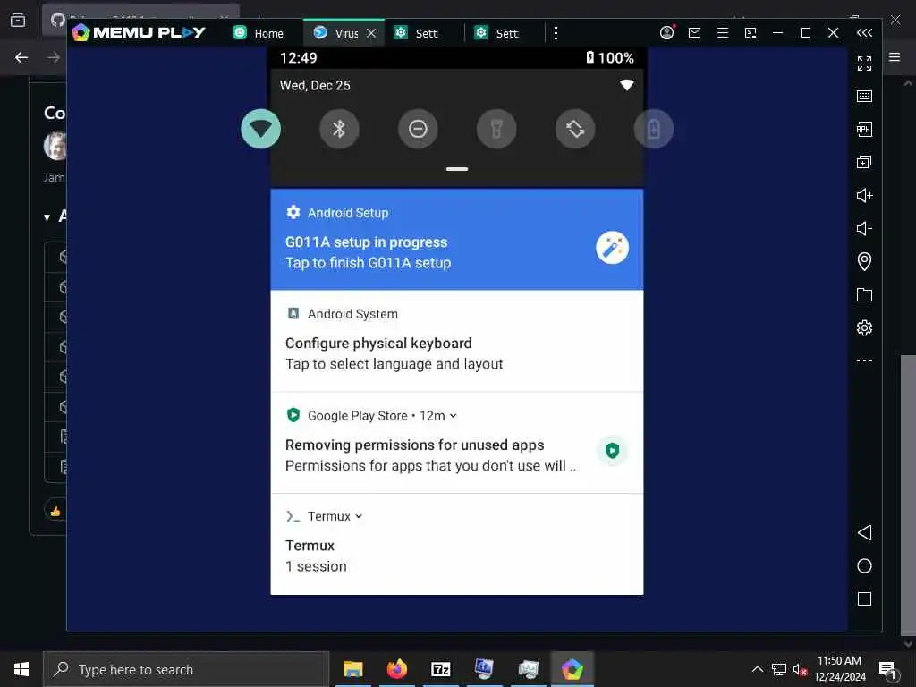Collapse MEmu sidebar with triple arrows

point(865,33)
